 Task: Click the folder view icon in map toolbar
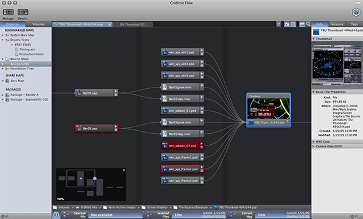point(287,24)
